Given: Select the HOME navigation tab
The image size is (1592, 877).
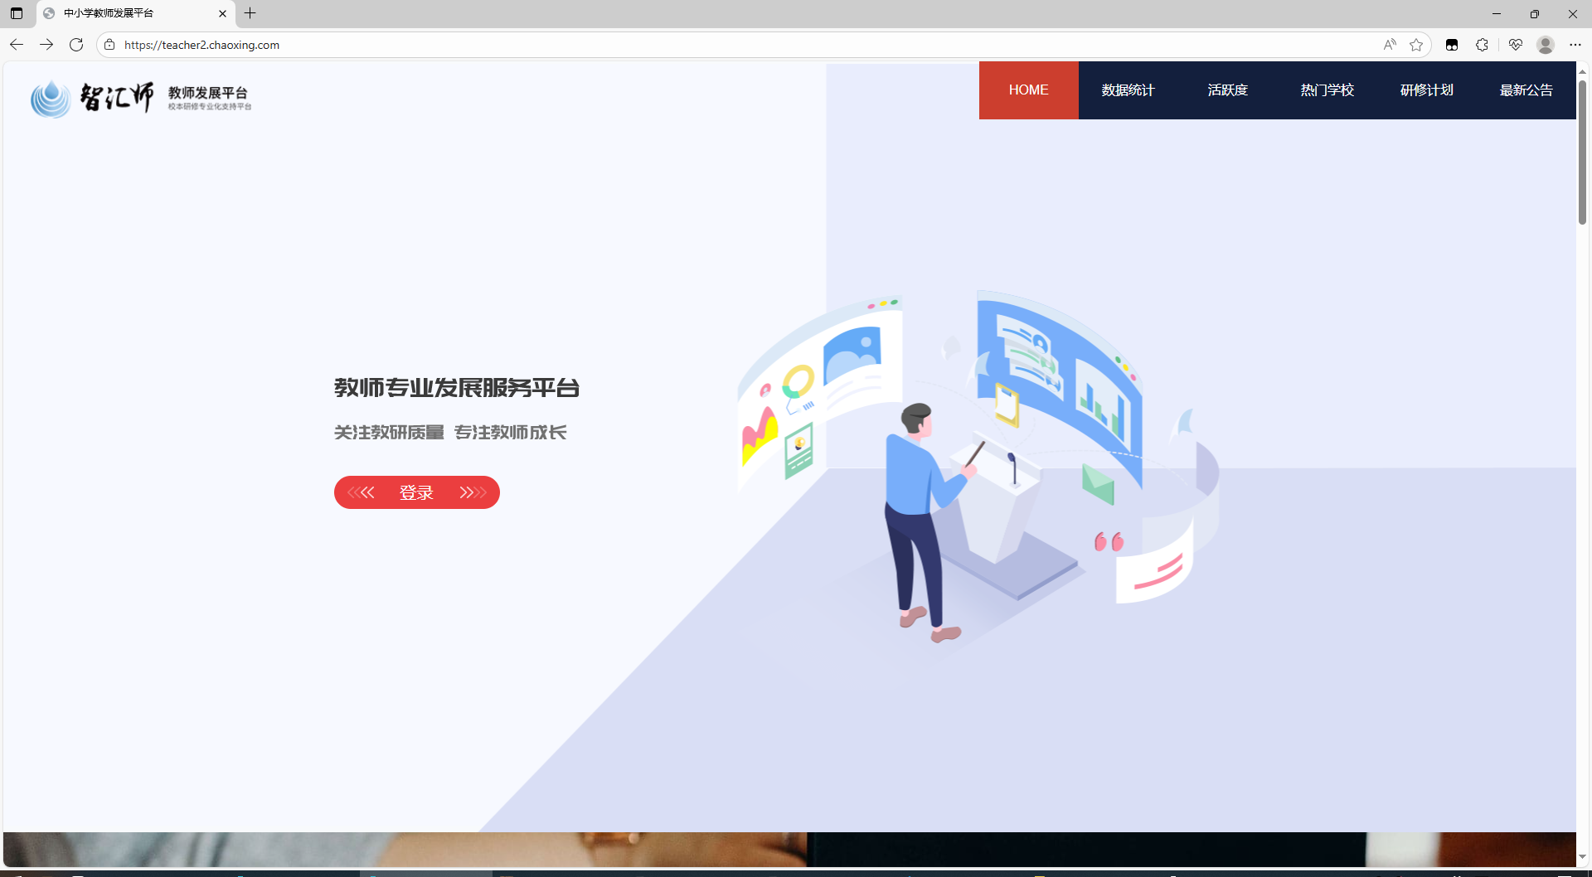Looking at the screenshot, I should 1028,90.
